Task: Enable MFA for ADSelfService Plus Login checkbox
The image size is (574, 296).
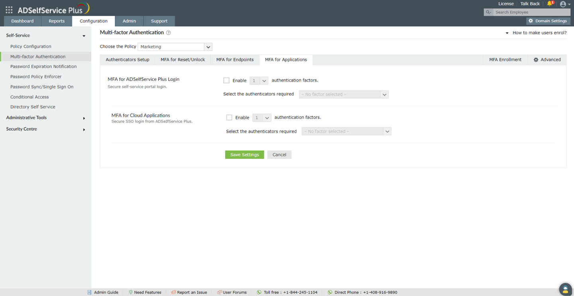Action: pyautogui.click(x=226, y=80)
